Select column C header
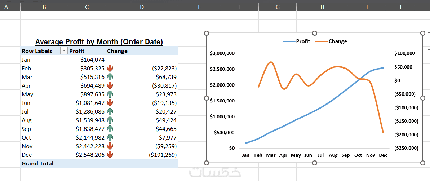 tap(87, 6)
